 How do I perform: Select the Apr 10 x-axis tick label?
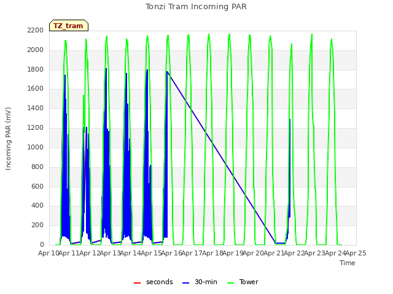point(49,253)
